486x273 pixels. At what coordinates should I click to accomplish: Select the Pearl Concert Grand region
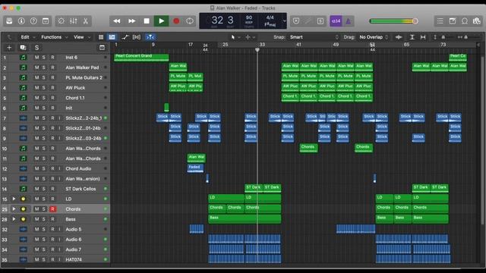click(142, 58)
